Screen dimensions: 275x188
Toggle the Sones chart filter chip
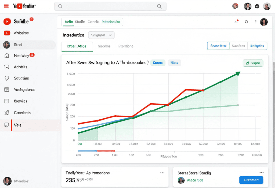pyautogui.click(x=158, y=63)
